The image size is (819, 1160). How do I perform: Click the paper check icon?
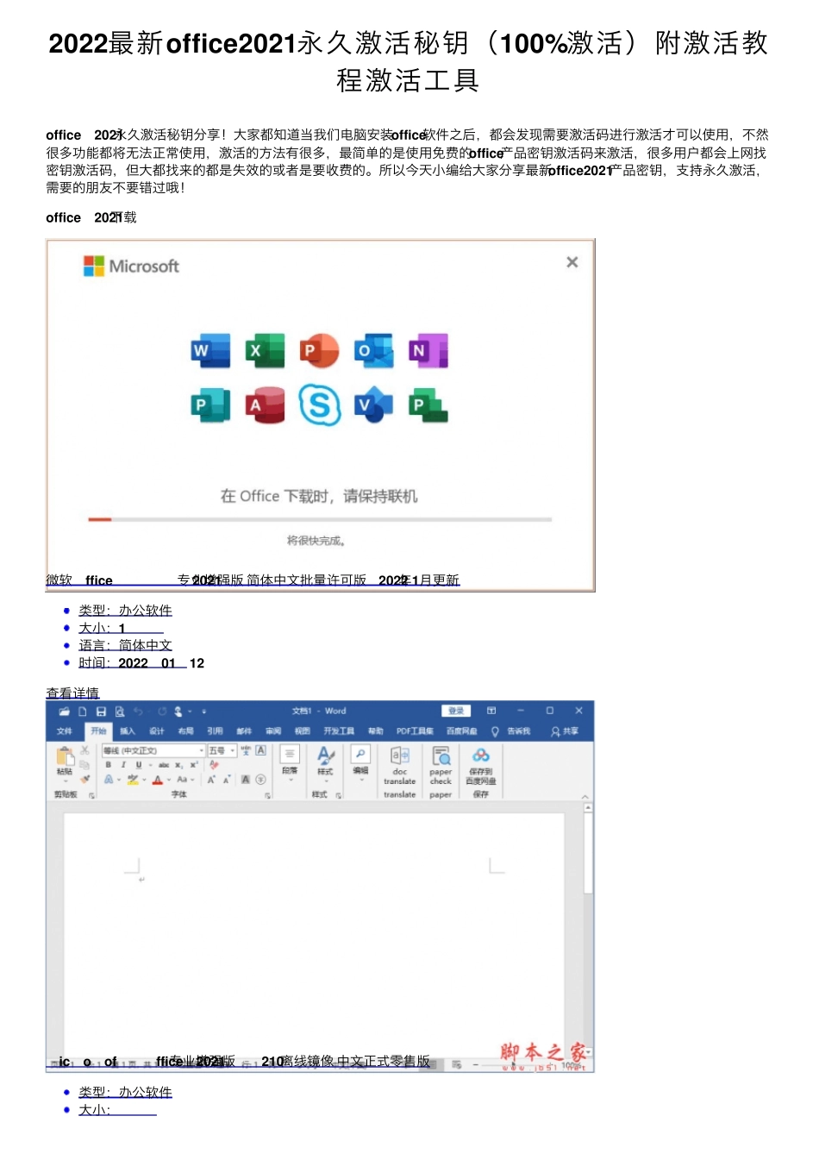441,756
